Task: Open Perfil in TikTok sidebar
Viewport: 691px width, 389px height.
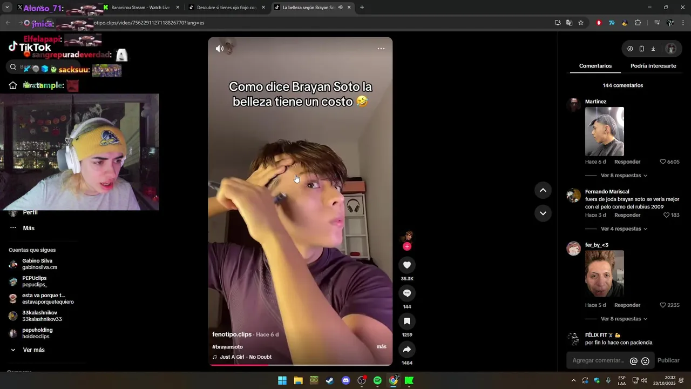Action: pos(30,212)
